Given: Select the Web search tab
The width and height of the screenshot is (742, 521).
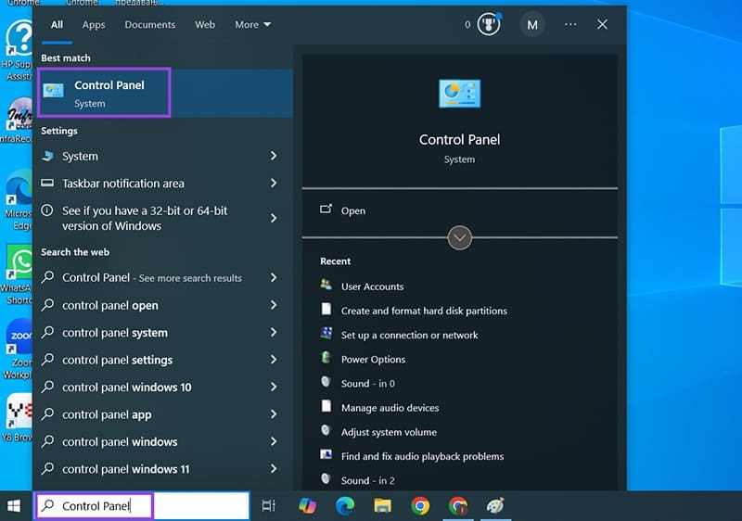Looking at the screenshot, I should [205, 25].
